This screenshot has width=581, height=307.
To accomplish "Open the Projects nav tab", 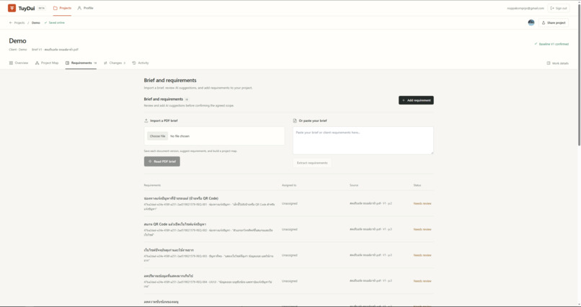I will click(x=62, y=8).
